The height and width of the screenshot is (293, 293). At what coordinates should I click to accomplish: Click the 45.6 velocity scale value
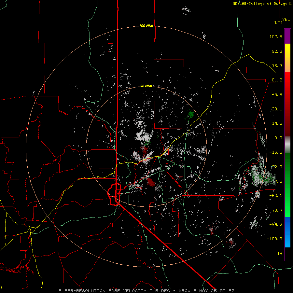coord(277,94)
